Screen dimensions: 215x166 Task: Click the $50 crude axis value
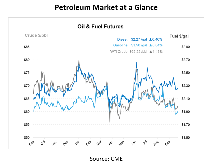[26, 138]
